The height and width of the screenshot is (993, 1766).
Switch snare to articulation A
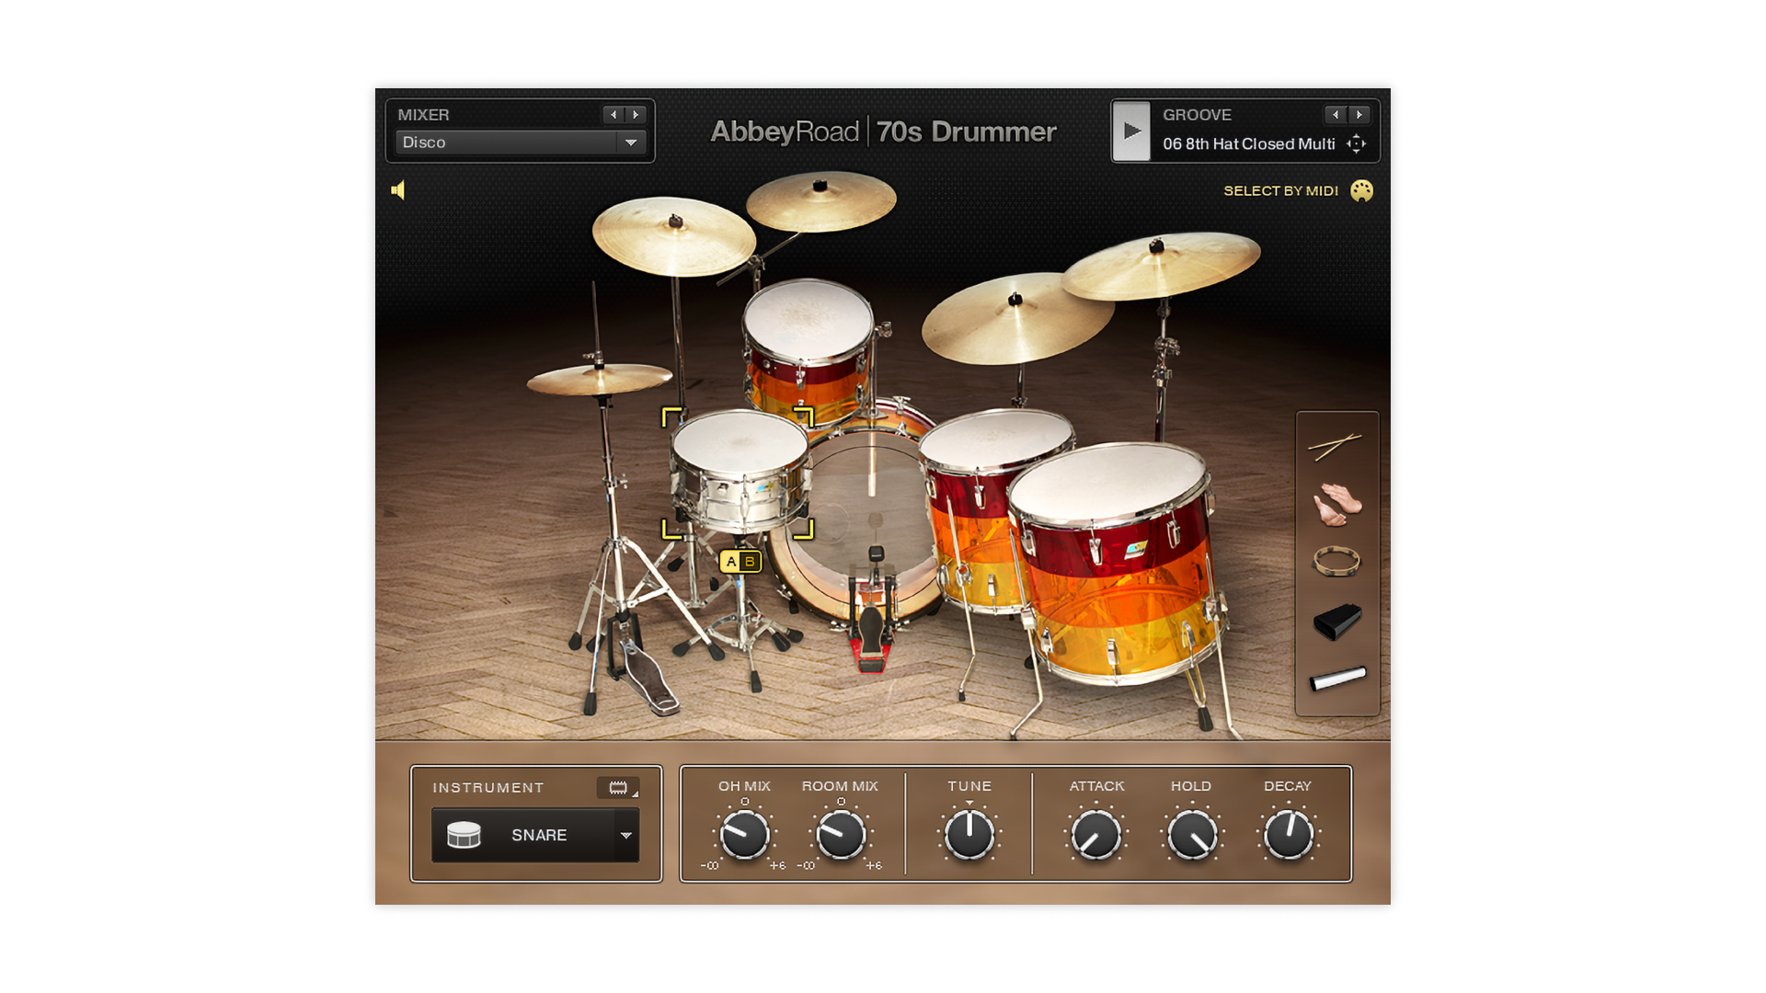(731, 561)
